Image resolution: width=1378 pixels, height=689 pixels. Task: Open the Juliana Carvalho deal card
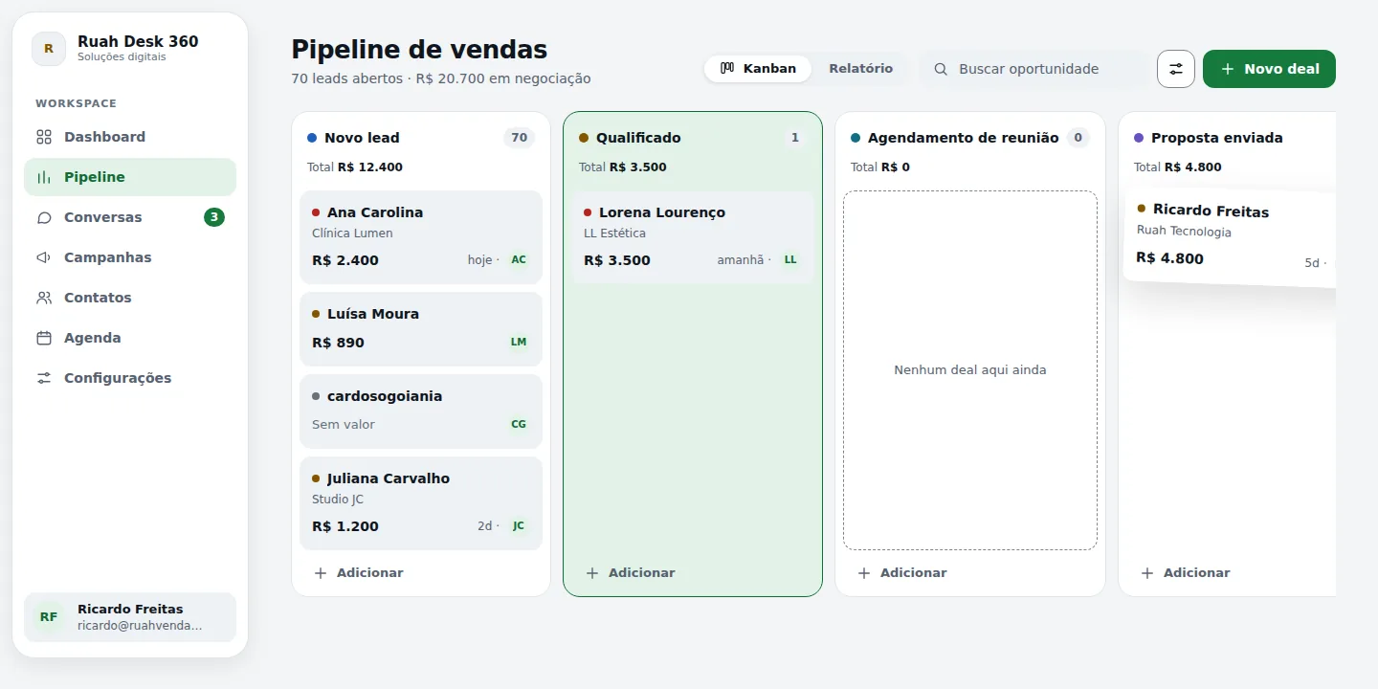(x=421, y=503)
